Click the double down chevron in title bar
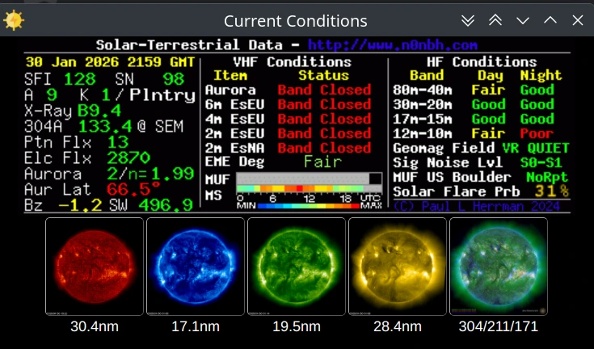 (x=469, y=20)
